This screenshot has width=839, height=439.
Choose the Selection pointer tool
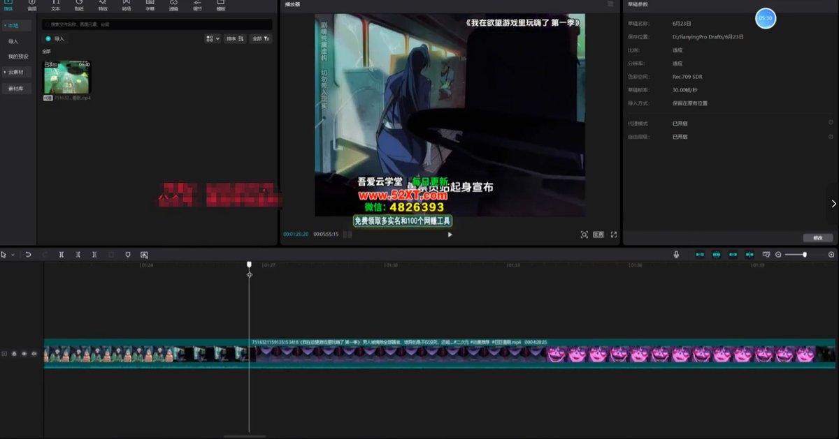pyautogui.click(x=4, y=255)
